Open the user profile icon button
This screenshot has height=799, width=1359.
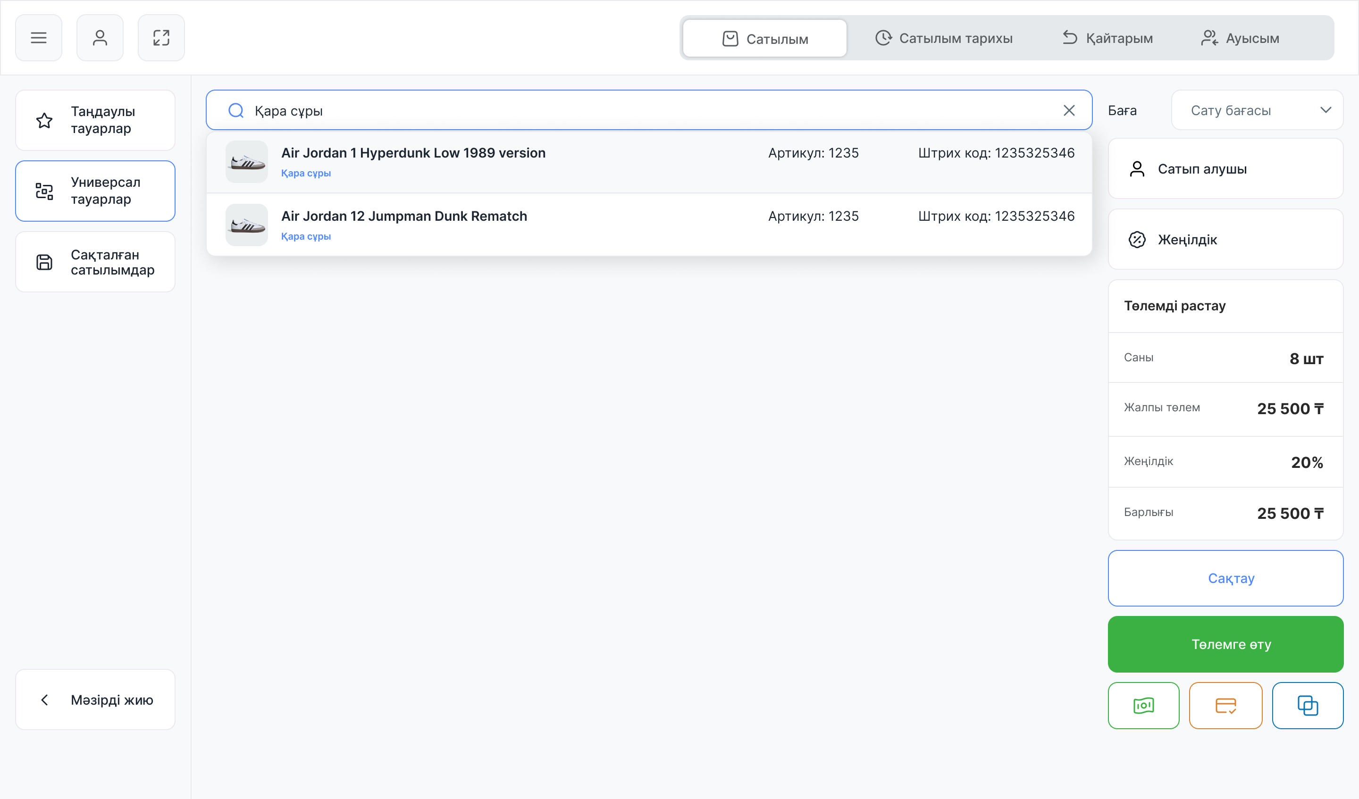tap(100, 38)
